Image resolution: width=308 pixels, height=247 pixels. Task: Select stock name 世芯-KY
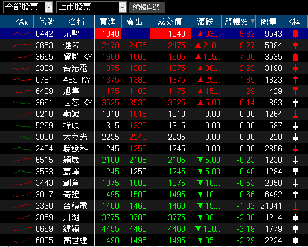pyautogui.click(x=78, y=103)
